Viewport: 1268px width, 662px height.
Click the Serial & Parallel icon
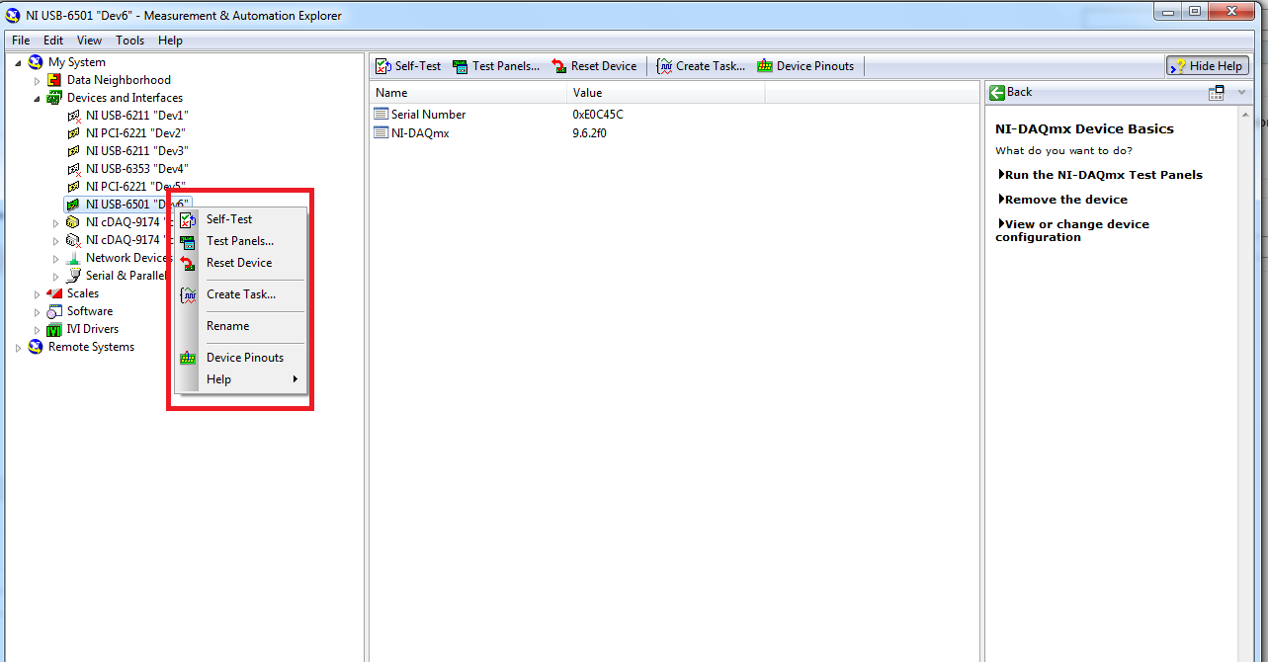tap(74, 276)
